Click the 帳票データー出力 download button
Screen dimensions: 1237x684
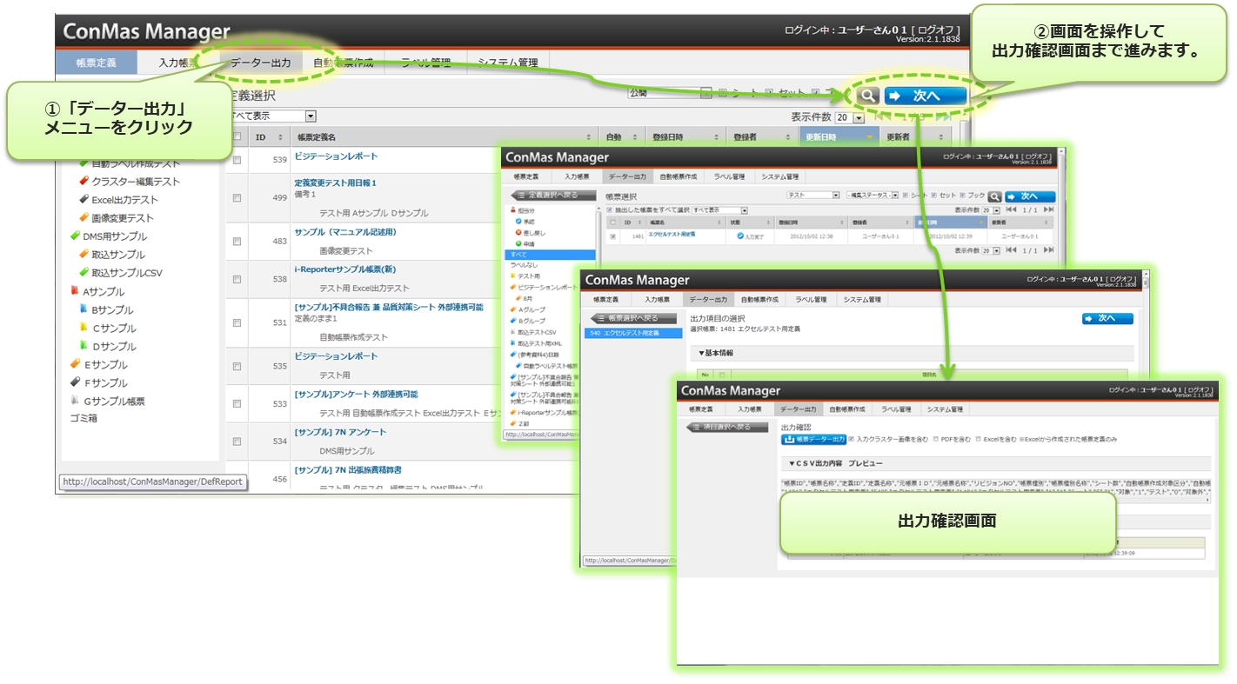(814, 440)
